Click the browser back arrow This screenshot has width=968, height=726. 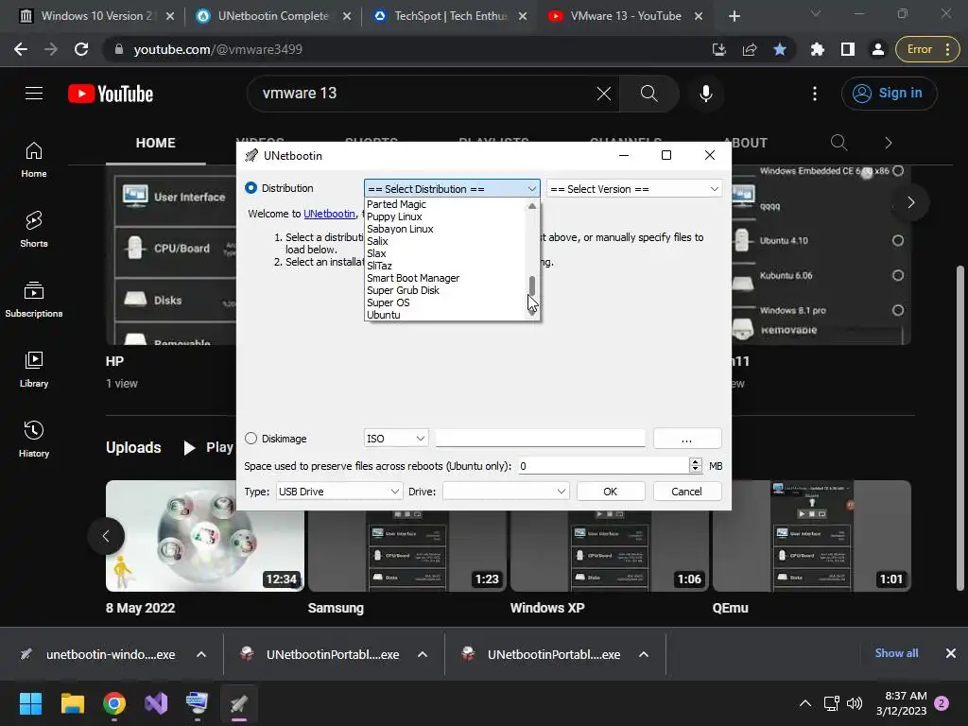pos(21,49)
